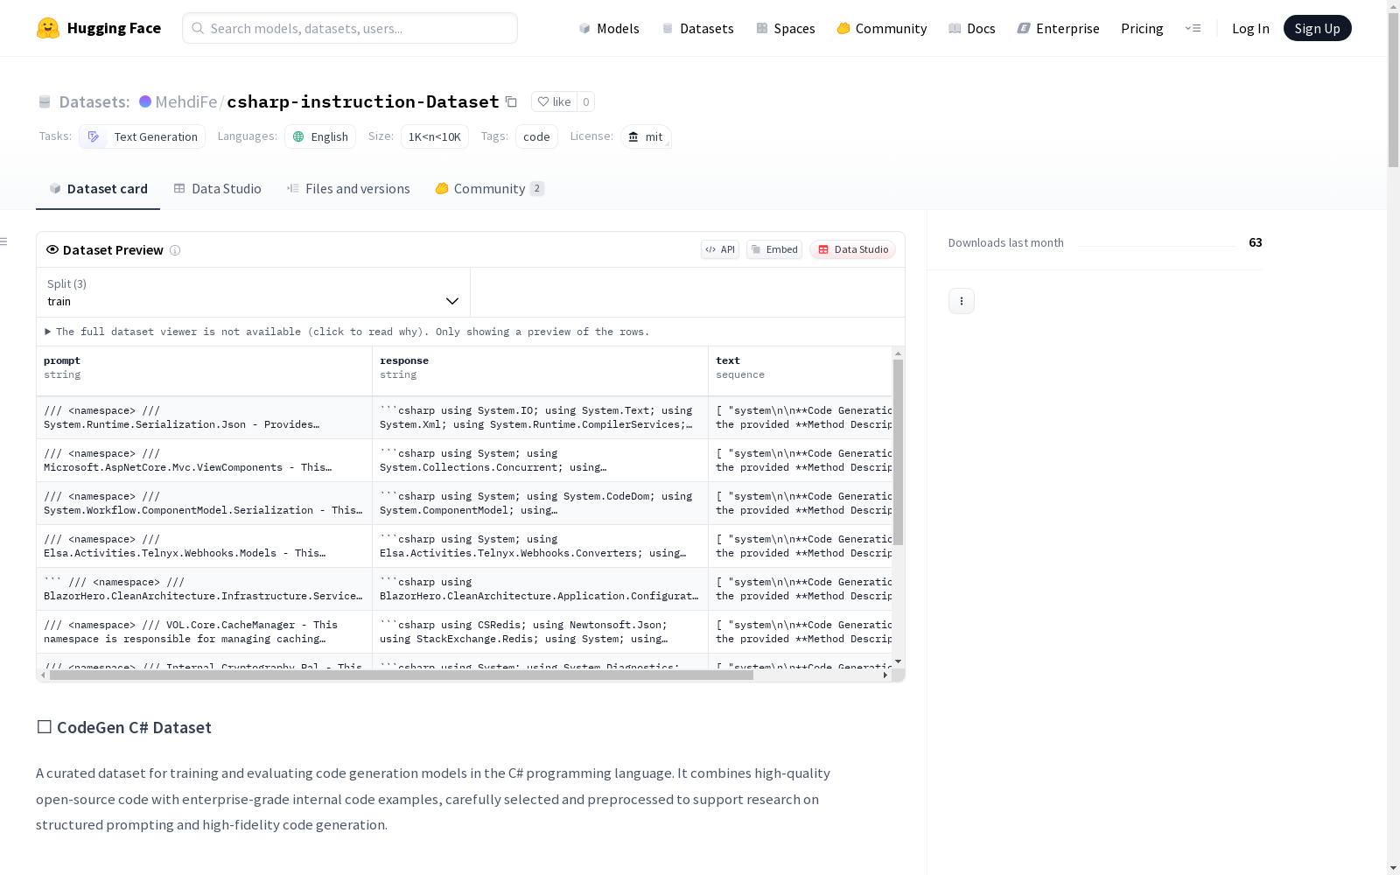Switch to the Community tab with 2 discussions
The height and width of the screenshot is (875, 1400).
click(x=490, y=189)
